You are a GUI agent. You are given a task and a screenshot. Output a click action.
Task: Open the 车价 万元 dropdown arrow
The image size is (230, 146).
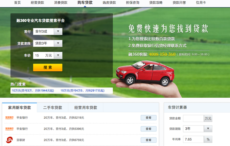58,55
